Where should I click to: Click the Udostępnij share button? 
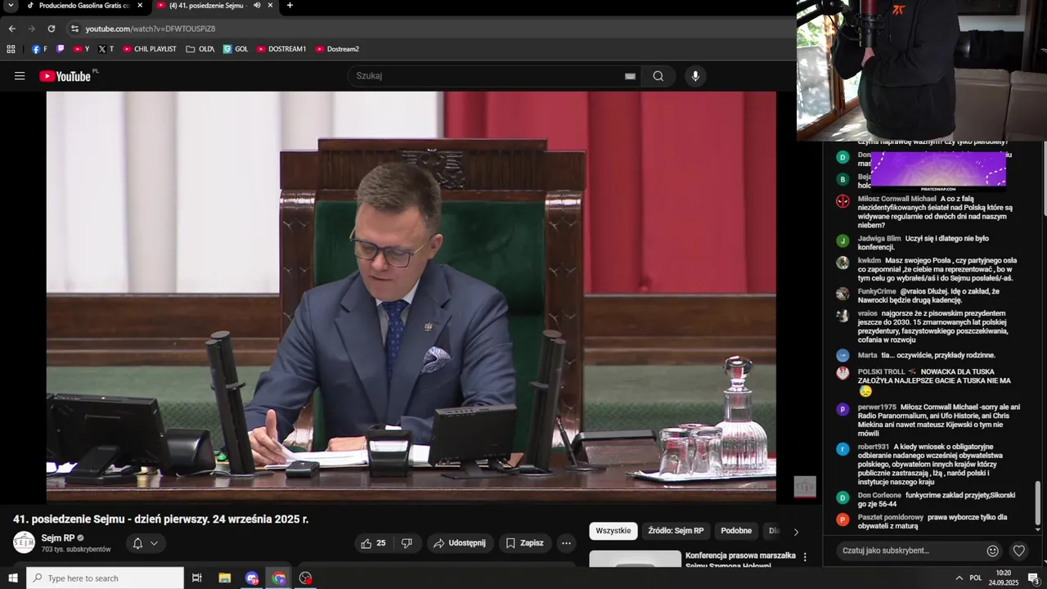pos(460,543)
